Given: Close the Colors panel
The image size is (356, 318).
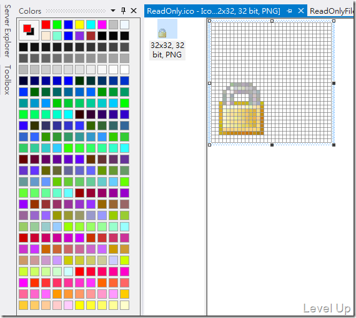Looking at the screenshot, I should pyautogui.click(x=134, y=11).
